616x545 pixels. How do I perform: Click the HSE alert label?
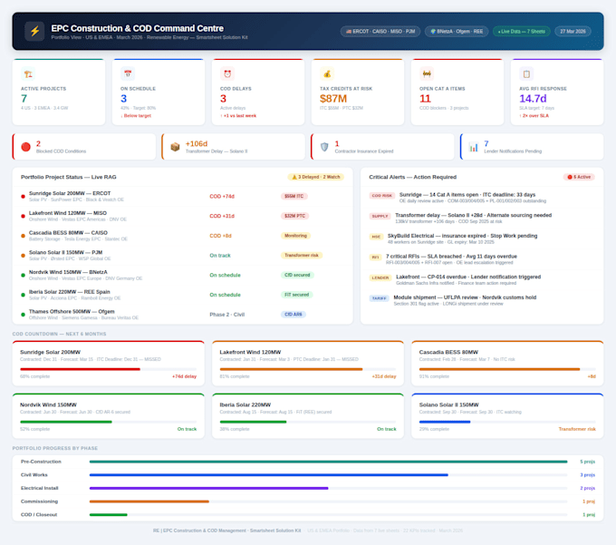tap(376, 237)
